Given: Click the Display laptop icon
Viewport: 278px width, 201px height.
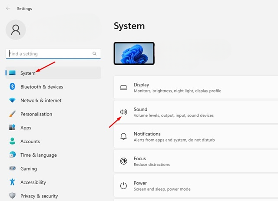Looking at the screenshot, I should click(x=123, y=88).
